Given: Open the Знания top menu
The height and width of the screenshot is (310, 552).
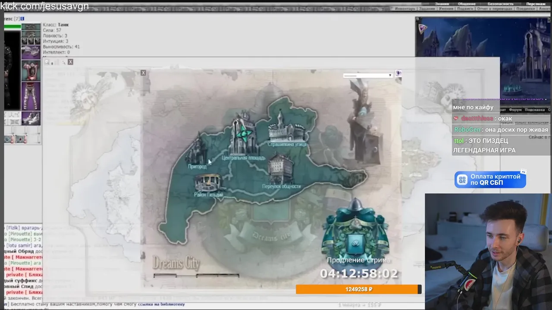Looking at the screenshot, I should [x=442, y=3].
